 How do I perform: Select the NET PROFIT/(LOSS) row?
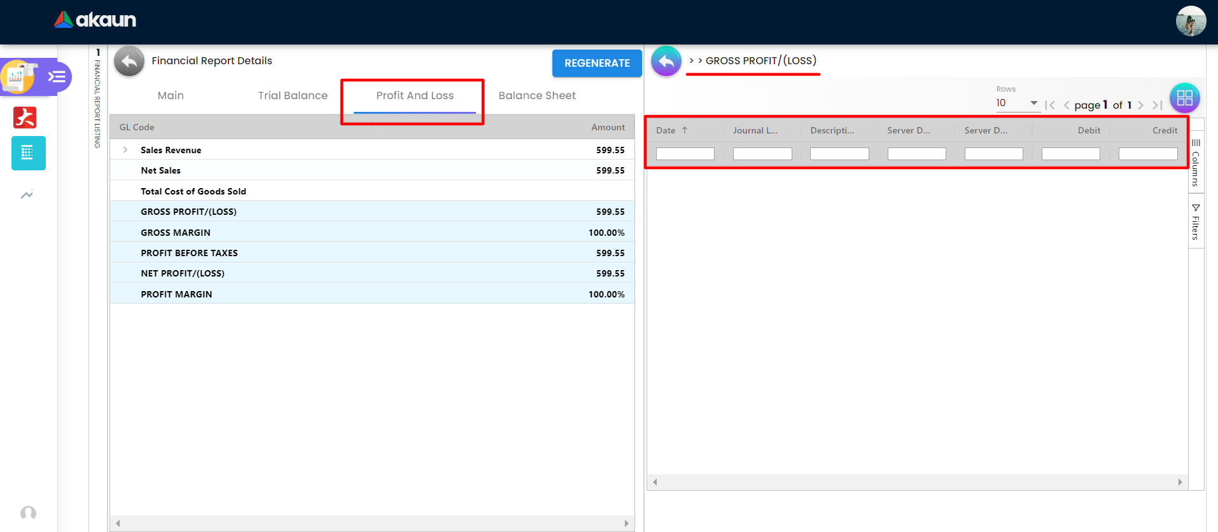tap(372, 273)
